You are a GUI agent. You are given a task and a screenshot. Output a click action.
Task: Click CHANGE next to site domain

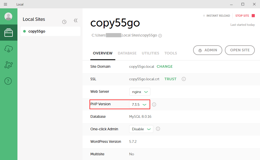164,66
